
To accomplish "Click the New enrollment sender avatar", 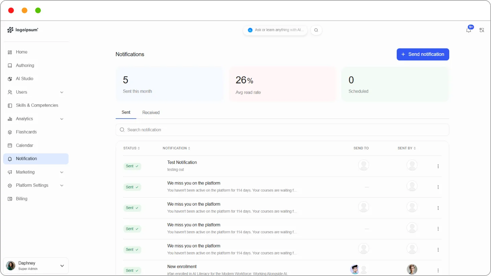I will pyautogui.click(x=412, y=269).
